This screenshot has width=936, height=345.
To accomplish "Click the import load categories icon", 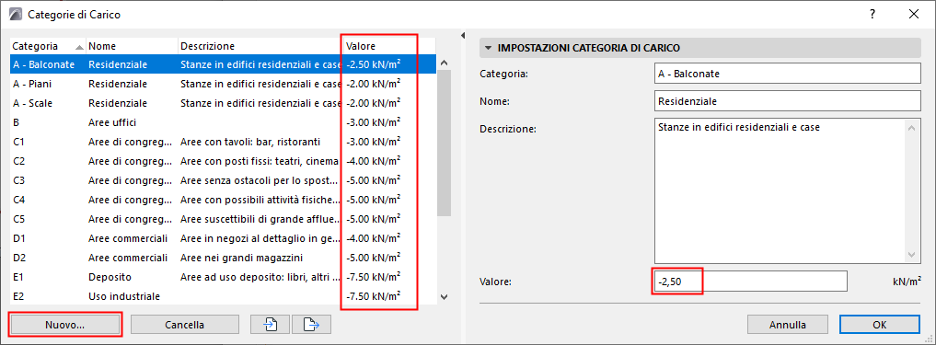I will pyautogui.click(x=270, y=325).
